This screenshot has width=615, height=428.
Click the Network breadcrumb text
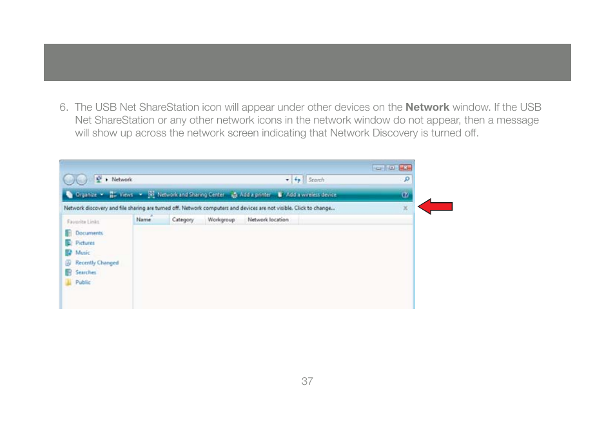[x=122, y=180]
